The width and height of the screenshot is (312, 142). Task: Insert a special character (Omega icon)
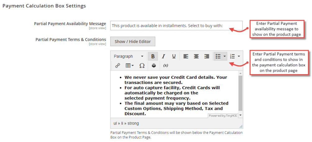(x=142, y=65)
